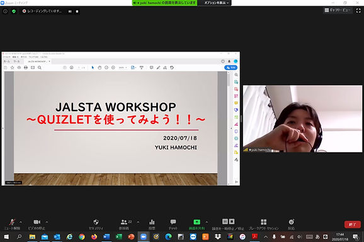This screenshot has height=242, width=364.
Task: Select the JALSTA WORKSHOP document tab
Action: click(x=37, y=62)
